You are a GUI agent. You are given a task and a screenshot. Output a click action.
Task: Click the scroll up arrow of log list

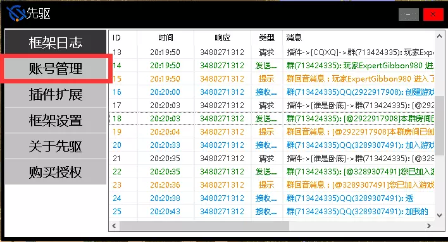pos(439,36)
